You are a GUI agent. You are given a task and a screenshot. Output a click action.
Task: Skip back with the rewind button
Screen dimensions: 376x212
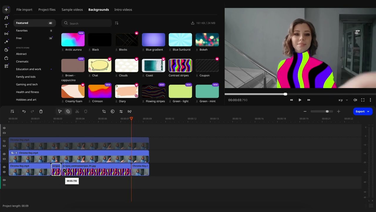(x=291, y=100)
